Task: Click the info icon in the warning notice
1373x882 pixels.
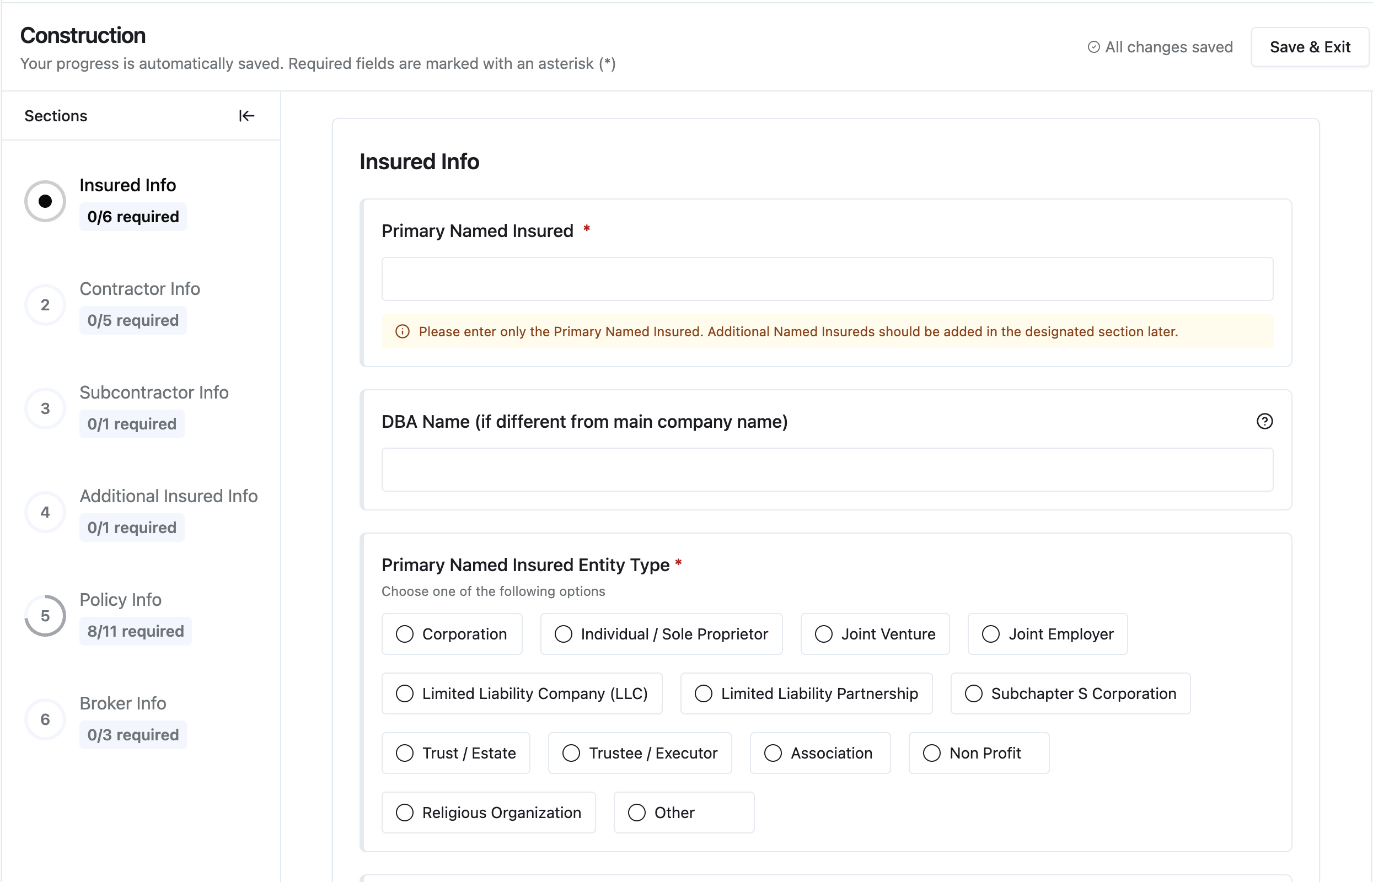Action: pos(403,332)
